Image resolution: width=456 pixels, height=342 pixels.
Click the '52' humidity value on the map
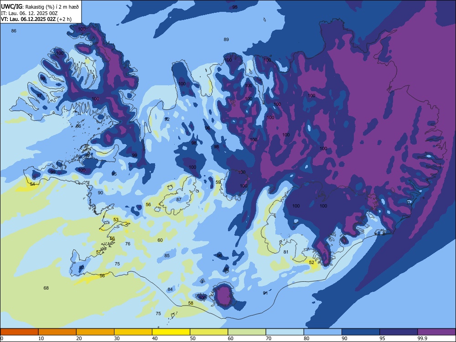(311, 262)
